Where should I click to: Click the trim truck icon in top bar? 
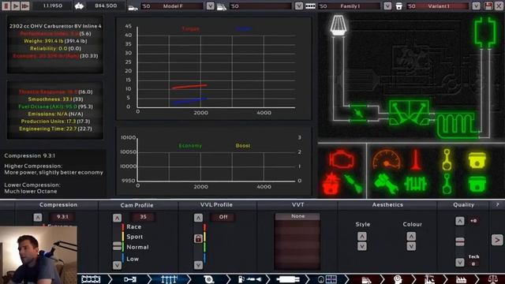(x=222, y=7)
